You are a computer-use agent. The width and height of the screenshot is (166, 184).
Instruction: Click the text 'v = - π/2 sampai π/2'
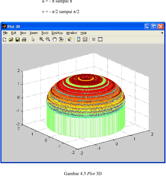pos(61,12)
